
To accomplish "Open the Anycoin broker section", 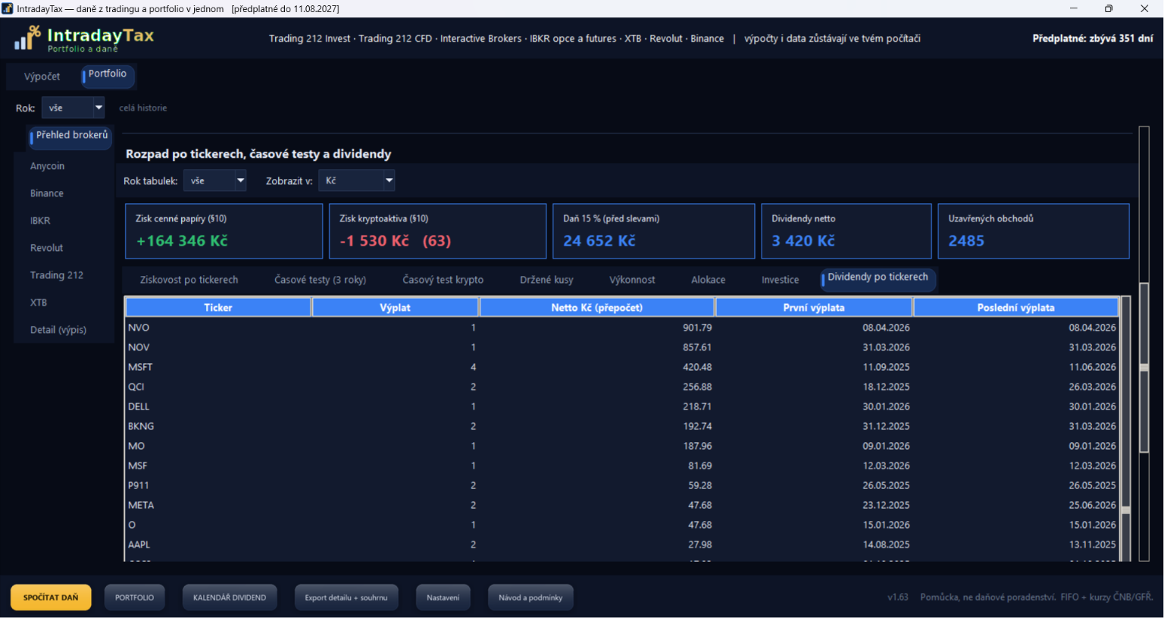I will coord(47,166).
